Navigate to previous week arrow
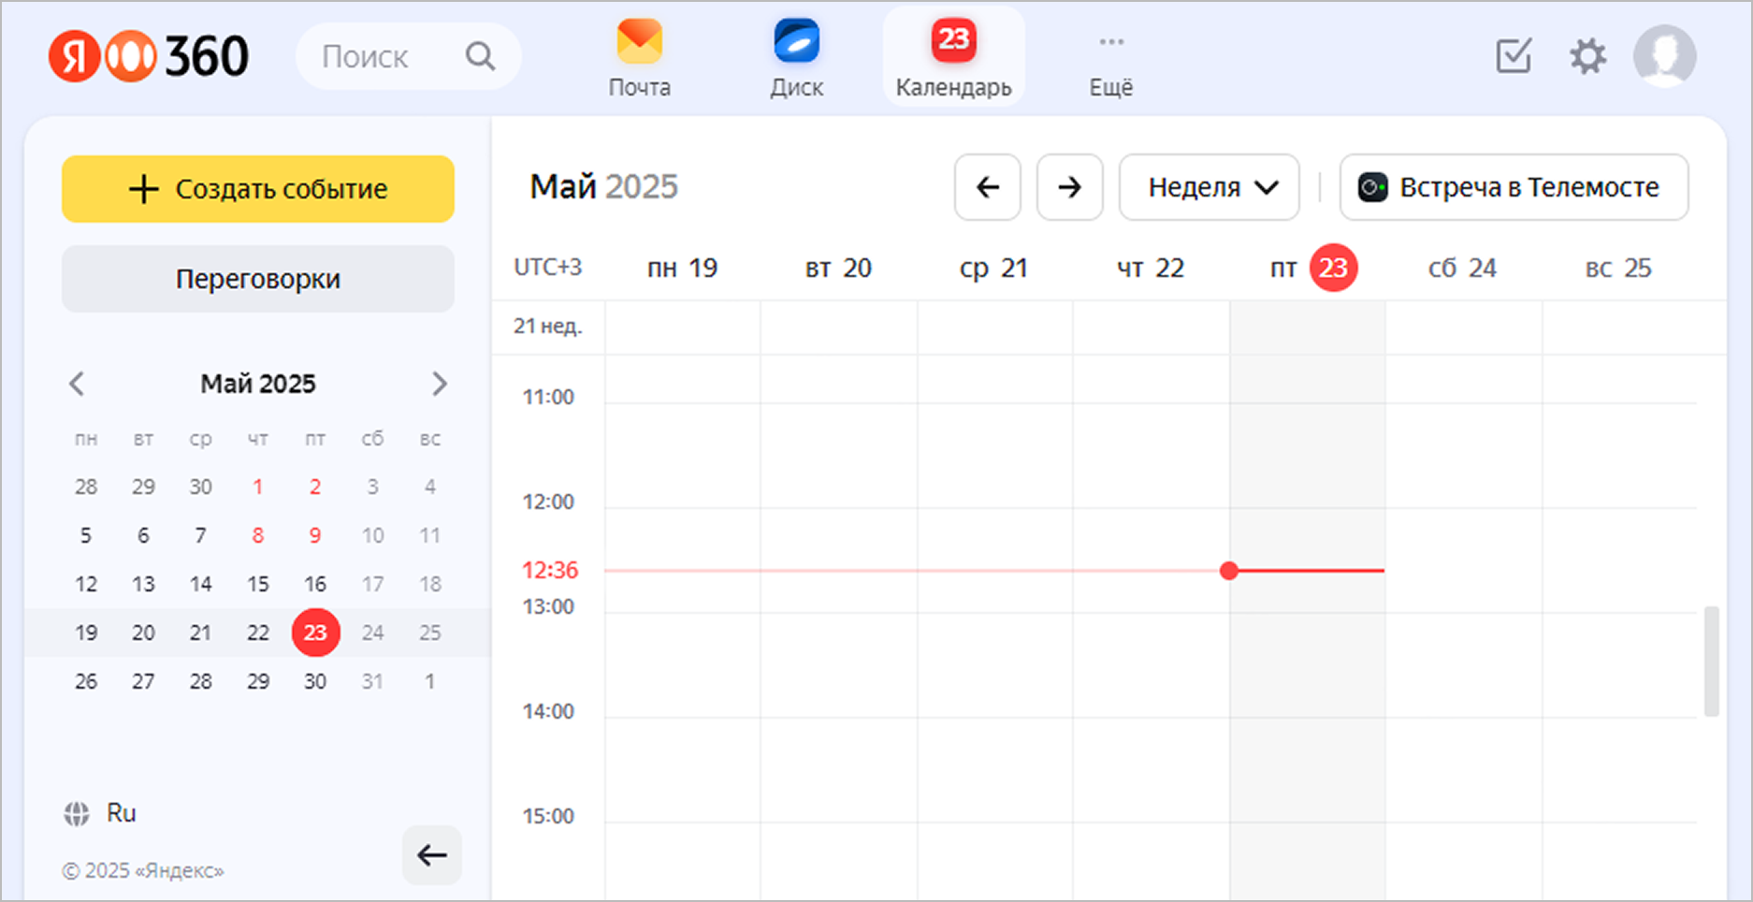Image resolution: width=1753 pixels, height=902 pixels. pos(987,187)
